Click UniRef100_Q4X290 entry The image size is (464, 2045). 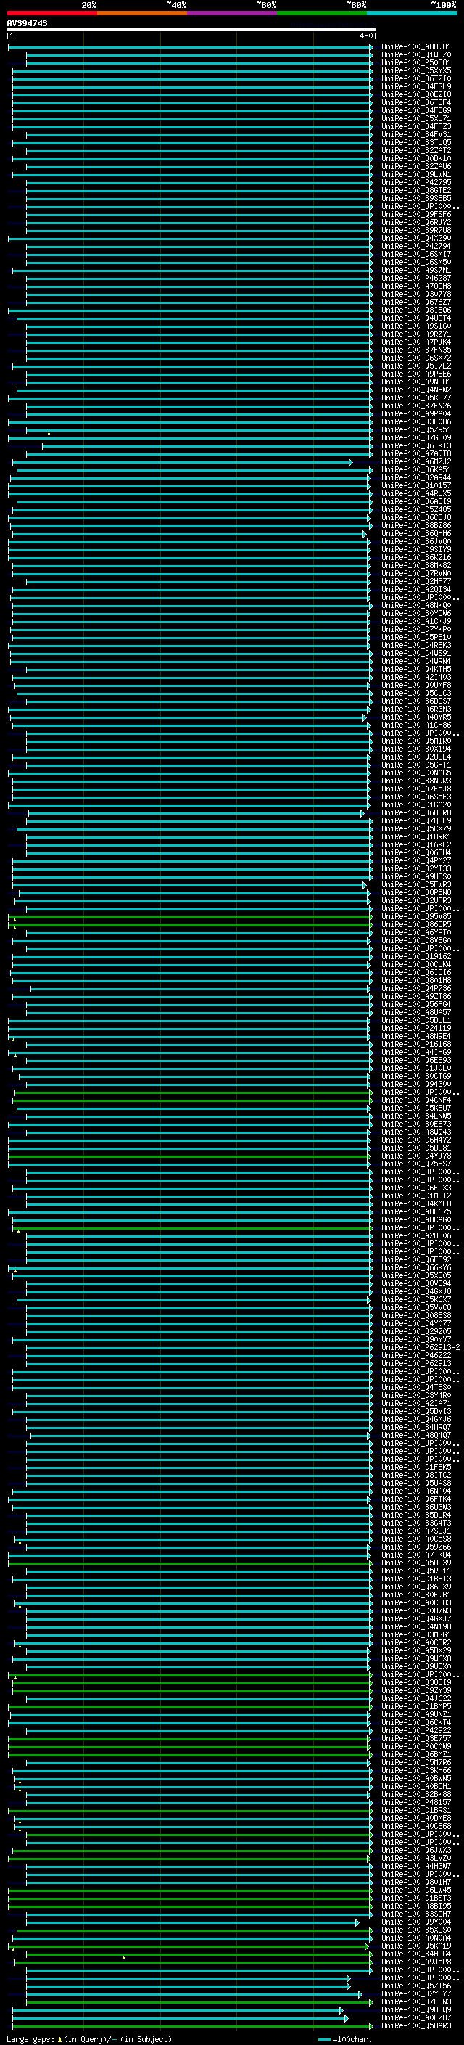coord(415,238)
